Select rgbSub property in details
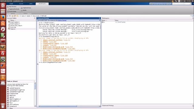 click(x=12, y=97)
